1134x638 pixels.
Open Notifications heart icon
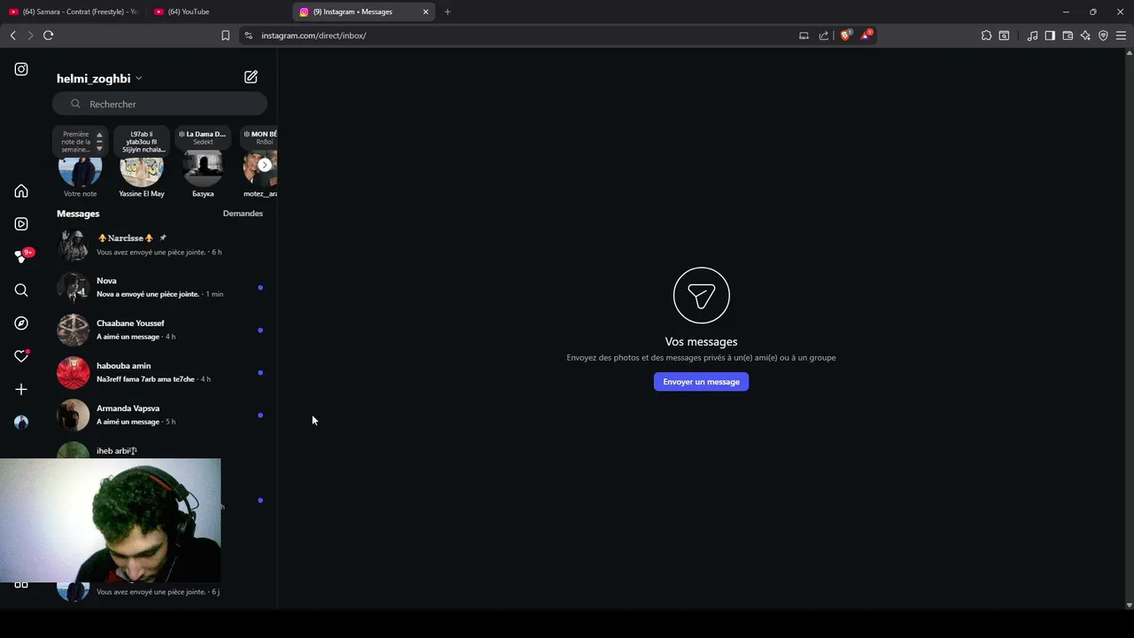(21, 356)
